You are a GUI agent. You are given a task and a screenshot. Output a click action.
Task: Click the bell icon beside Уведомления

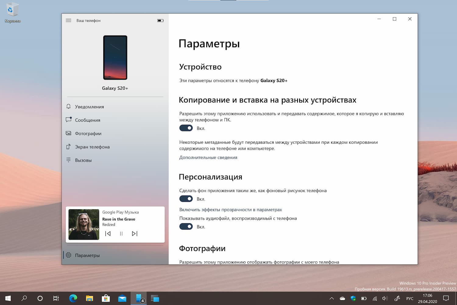[69, 106]
